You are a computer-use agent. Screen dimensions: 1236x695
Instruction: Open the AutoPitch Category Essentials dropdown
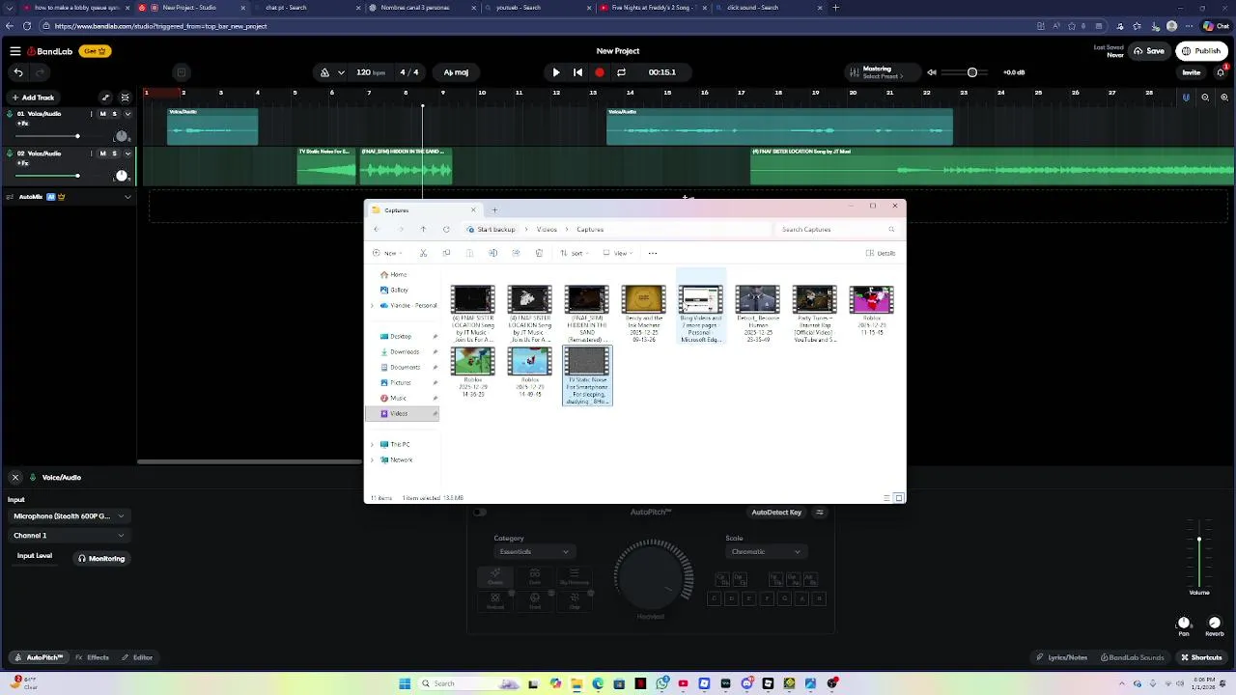pos(534,552)
